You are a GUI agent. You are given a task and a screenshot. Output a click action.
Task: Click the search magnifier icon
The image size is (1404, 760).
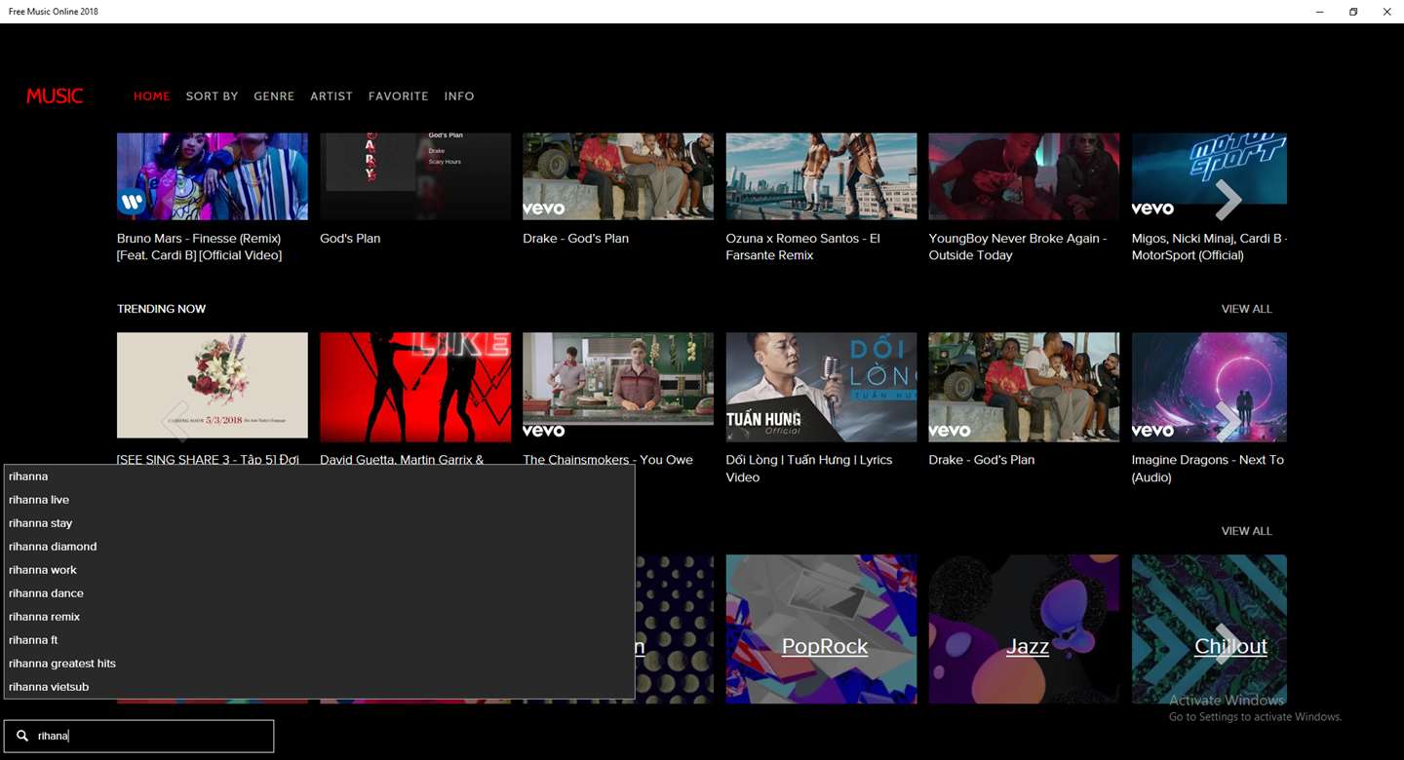(x=22, y=737)
